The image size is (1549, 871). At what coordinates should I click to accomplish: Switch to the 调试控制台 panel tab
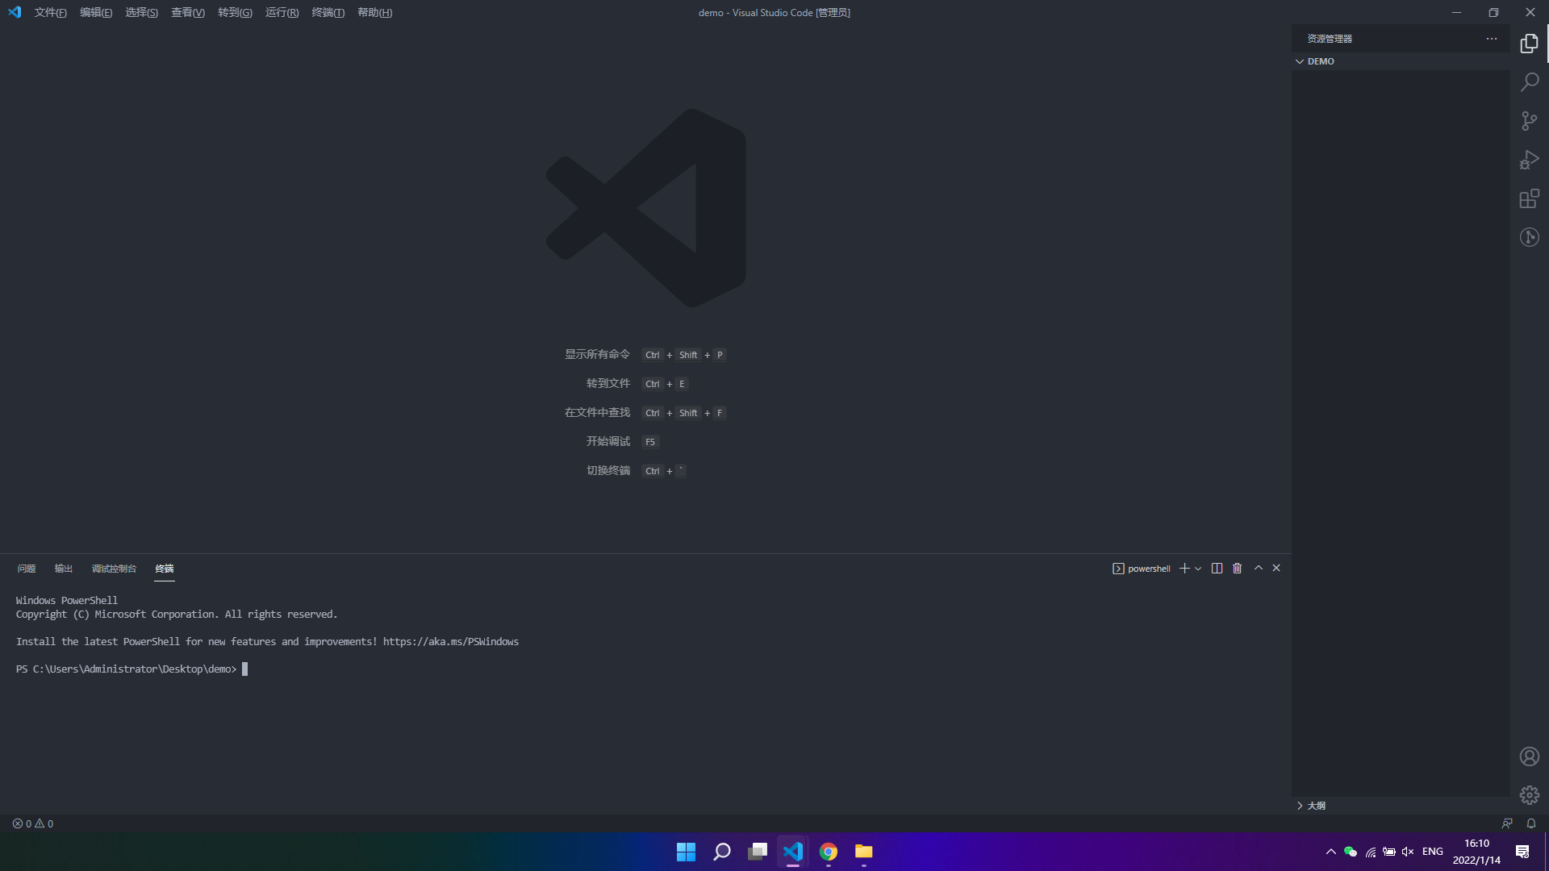click(x=114, y=569)
